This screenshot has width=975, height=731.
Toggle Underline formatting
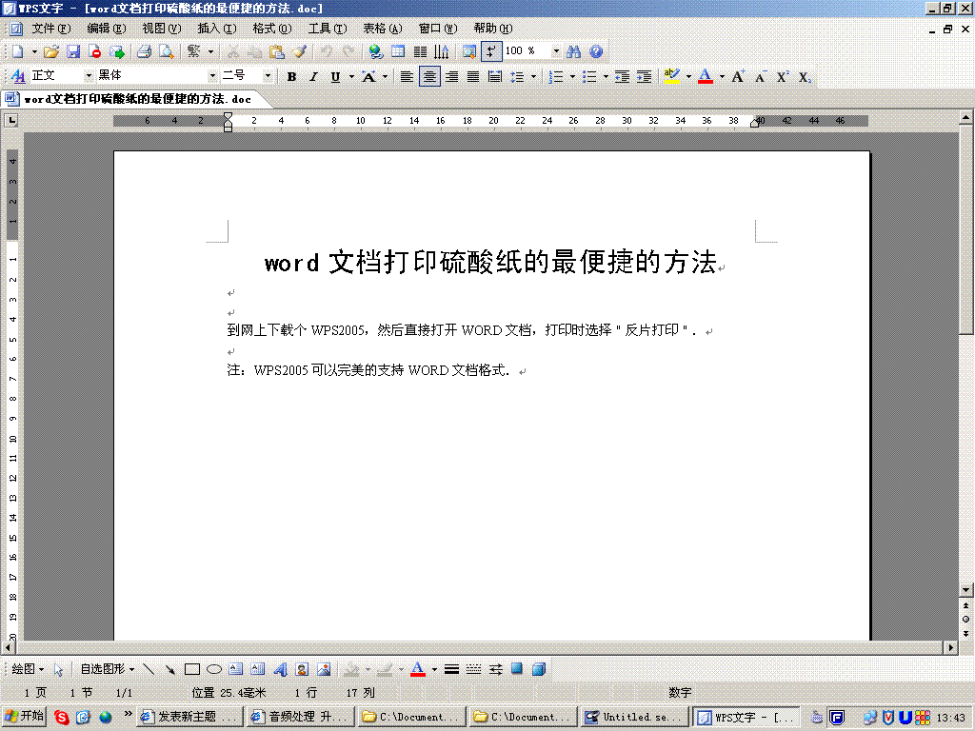point(335,76)
